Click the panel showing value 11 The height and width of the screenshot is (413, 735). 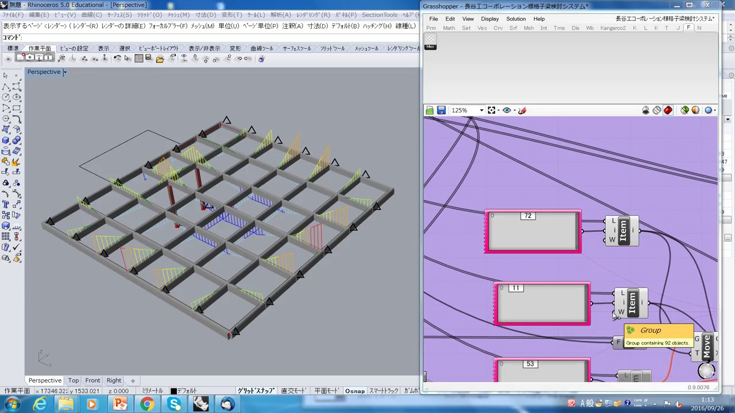(542, 304)
